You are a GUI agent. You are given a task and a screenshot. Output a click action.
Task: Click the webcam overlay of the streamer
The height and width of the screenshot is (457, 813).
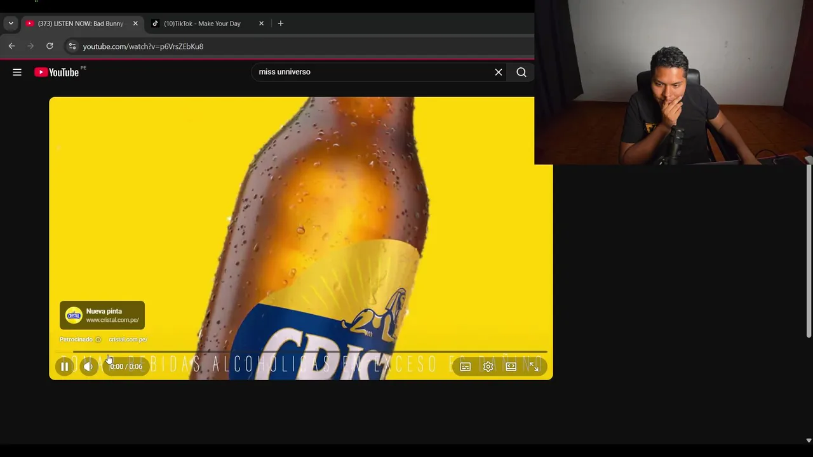click(673, 83)
